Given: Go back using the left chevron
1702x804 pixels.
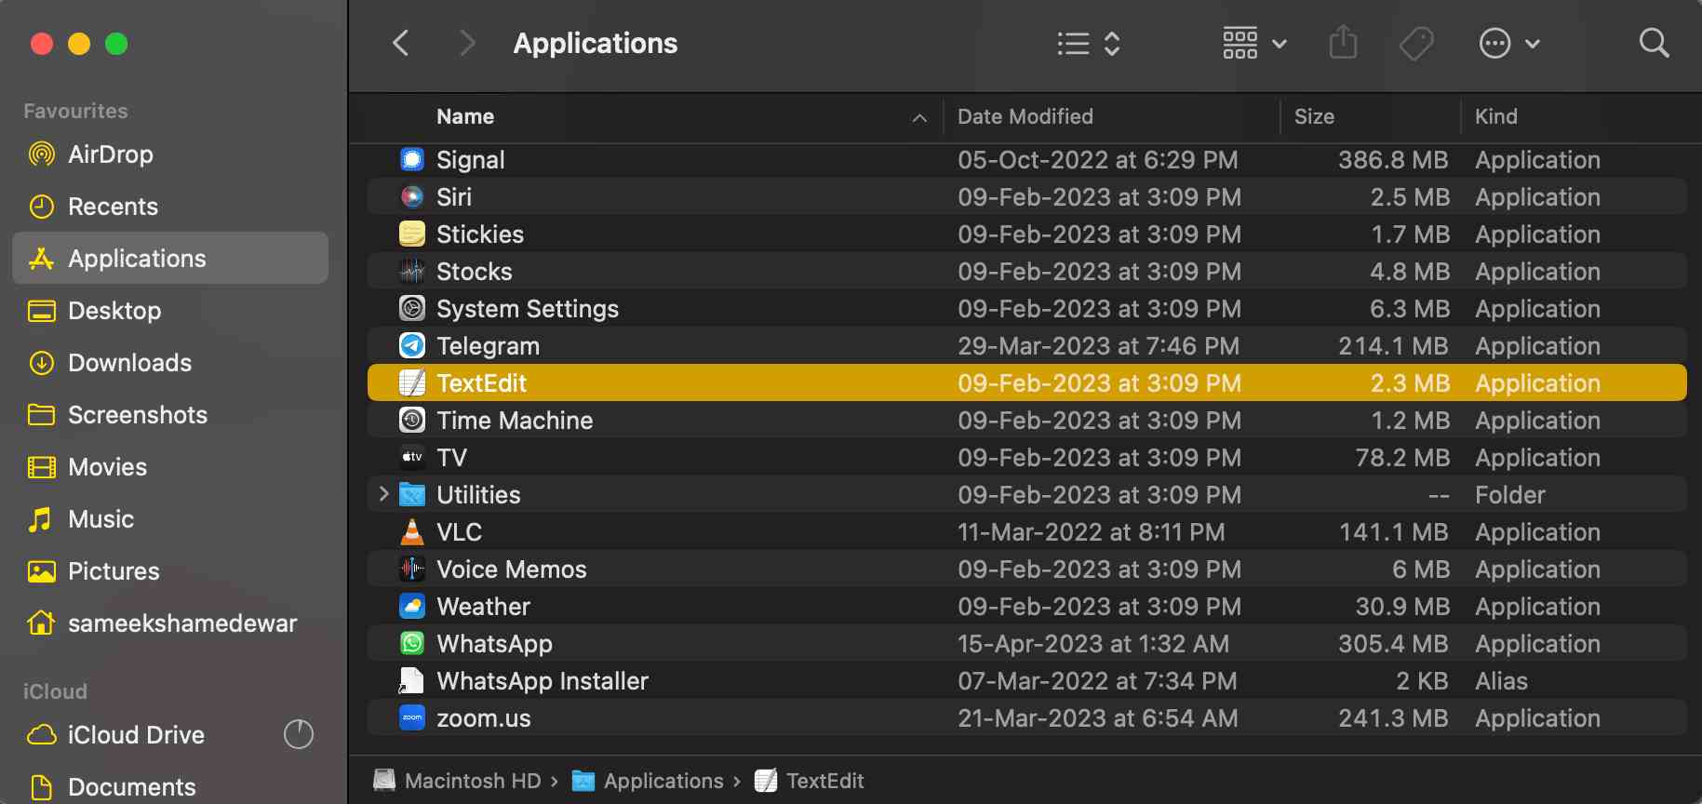Looking at the screenshot, I should coord(401,43).
